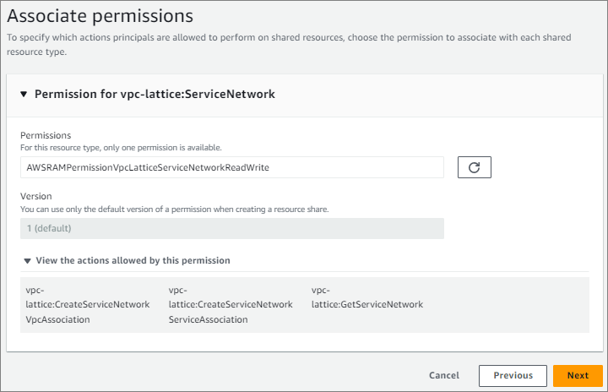Click the '1 (default)' version field

[x=232, y=228]
